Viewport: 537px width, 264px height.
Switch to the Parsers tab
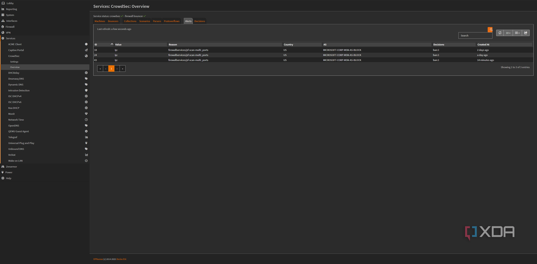[x=157, y=21]
